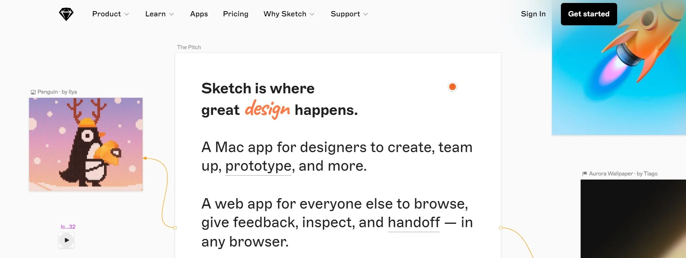Click the Sketch diamond logo

(x=66, y=14)
